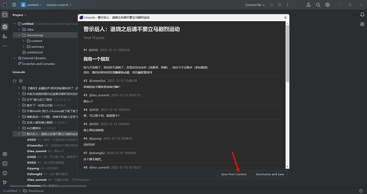Click Summarize and Save button

(x=270, y=174)
